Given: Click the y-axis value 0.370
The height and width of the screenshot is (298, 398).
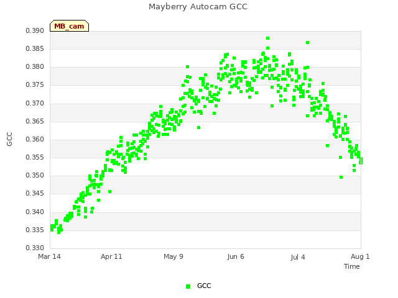Looking at the screenshot, I should (35, 104).
